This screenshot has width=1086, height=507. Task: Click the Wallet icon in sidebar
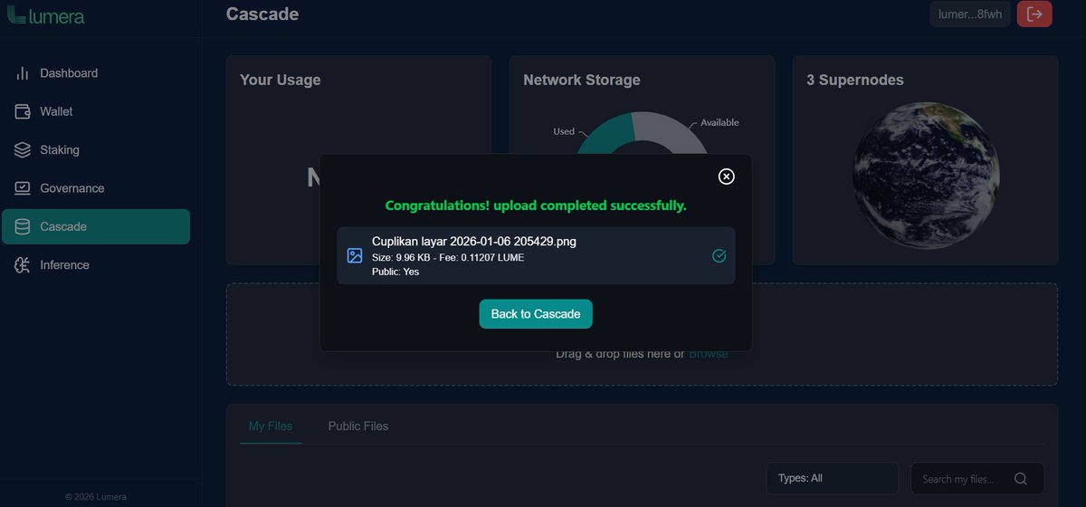tap(23, 111)
